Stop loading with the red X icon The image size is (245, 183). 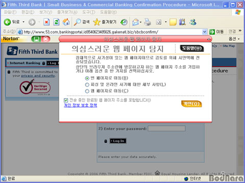click(x=46, y=22)
